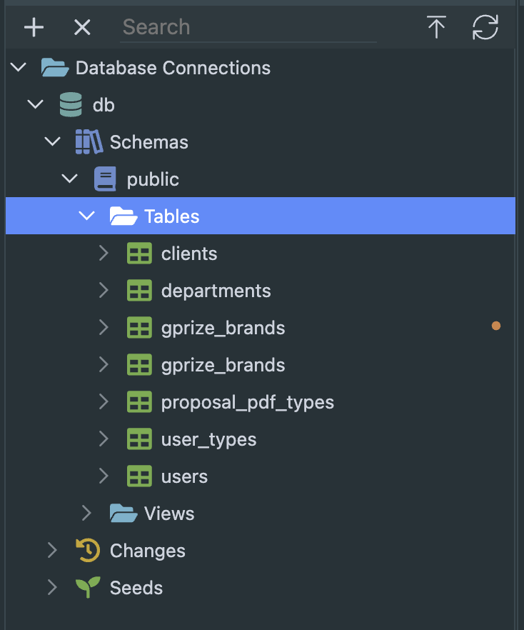The width and height of the screenshot is (524, 630).
Task: Click the orange status dot next to gprize_brands
Action: (496, 326)
